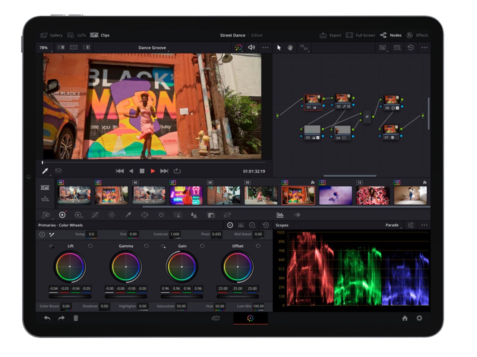The width and height of the screenshot is (477, 357).
Task: Open the HDR color wheels palette
Action: click(79, 215)
